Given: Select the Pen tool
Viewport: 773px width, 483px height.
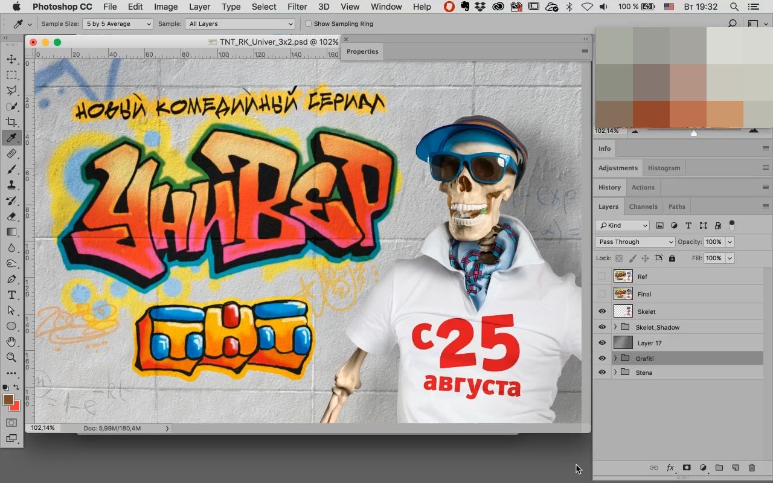Looking at the screenshot, I should pyautogui.click(x=11, y=279).
